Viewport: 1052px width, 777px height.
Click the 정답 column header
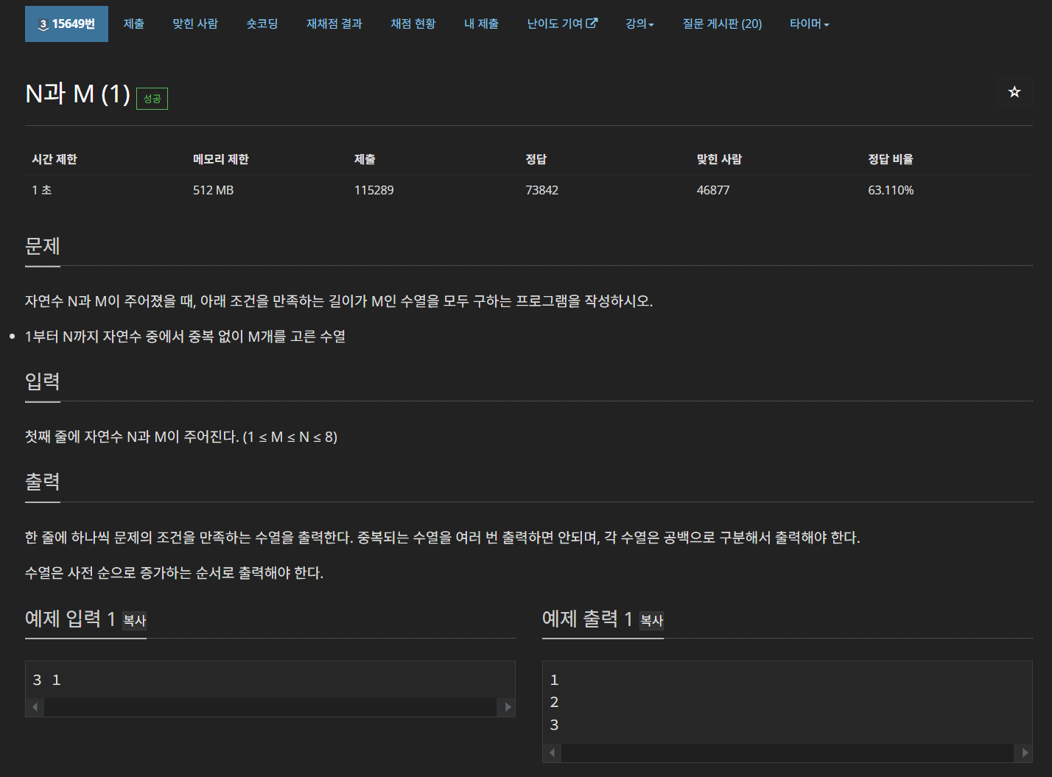pyautogui.click(x=536, y=159)
